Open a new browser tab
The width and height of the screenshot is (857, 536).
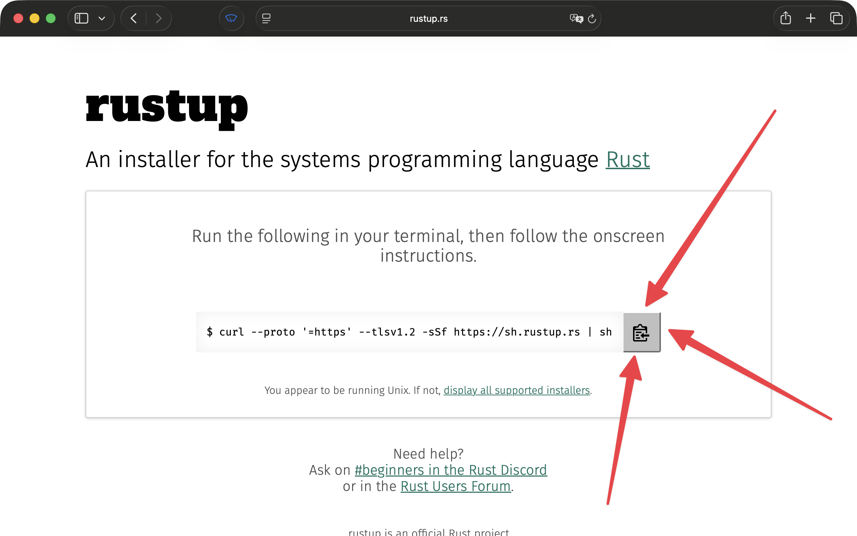811,18
